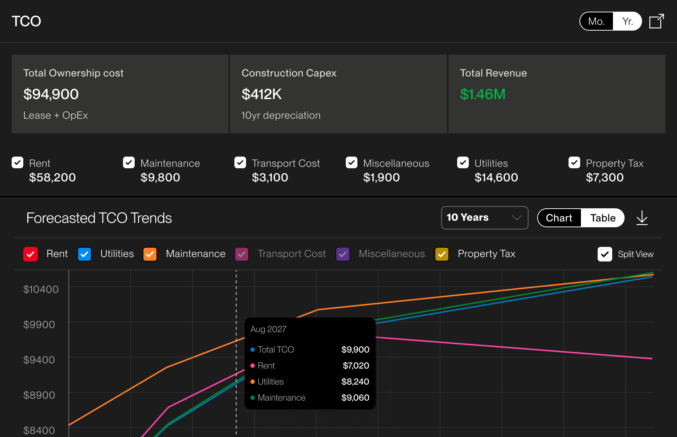Click the $9400 y-axis label
This screenshot has width=677, height=437.
coord(39,360)
